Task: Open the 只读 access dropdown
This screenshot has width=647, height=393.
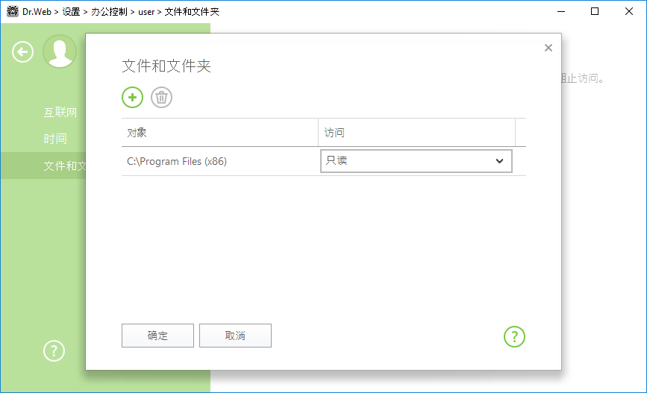Action: pos(416,160)
